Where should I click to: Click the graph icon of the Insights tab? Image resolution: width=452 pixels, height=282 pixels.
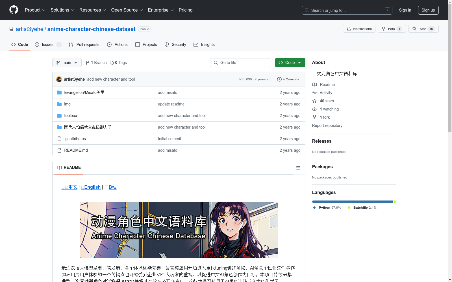[x=196, y=45]
